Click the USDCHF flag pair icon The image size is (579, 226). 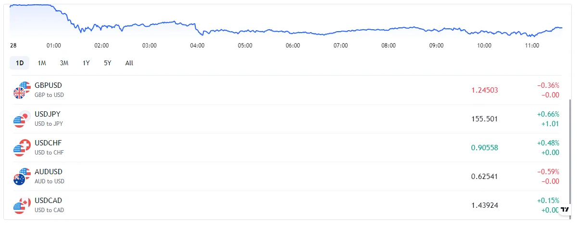[22, 147]
